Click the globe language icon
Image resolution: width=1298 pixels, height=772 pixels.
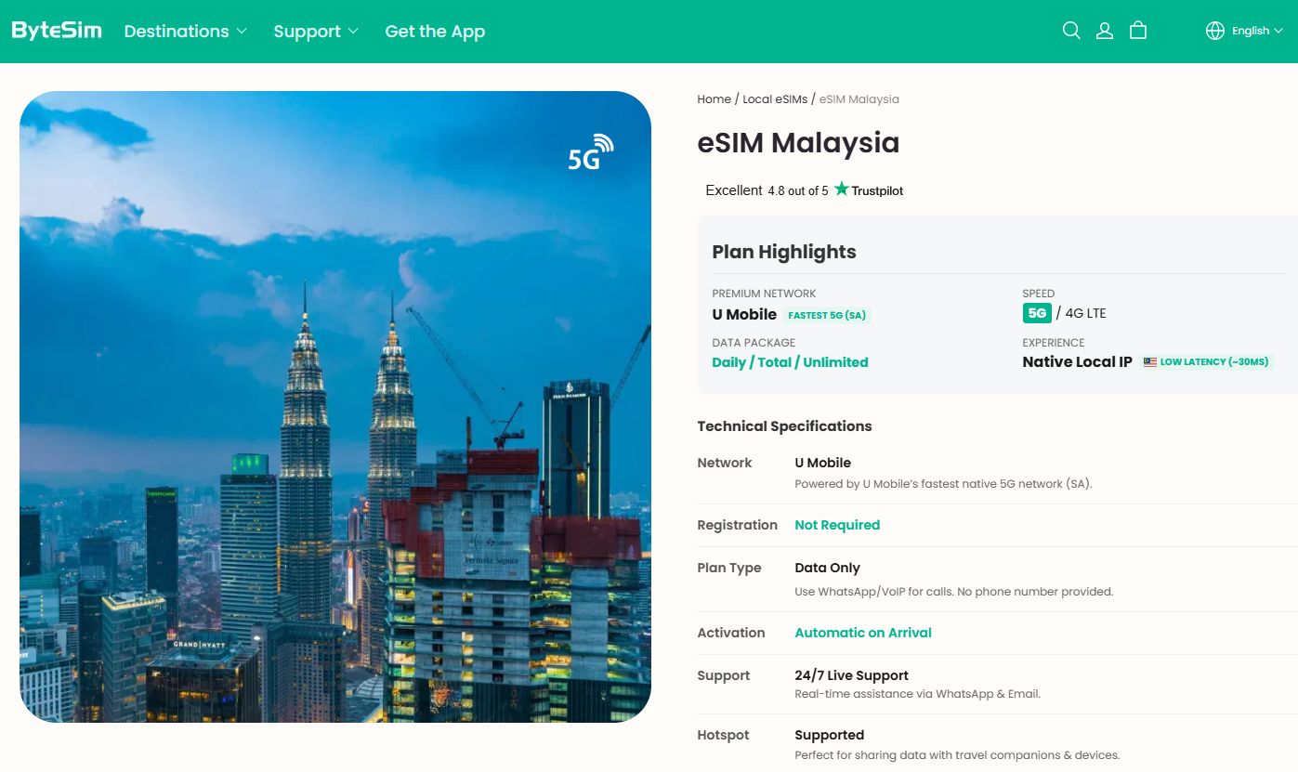click(x=1215, y=31)
